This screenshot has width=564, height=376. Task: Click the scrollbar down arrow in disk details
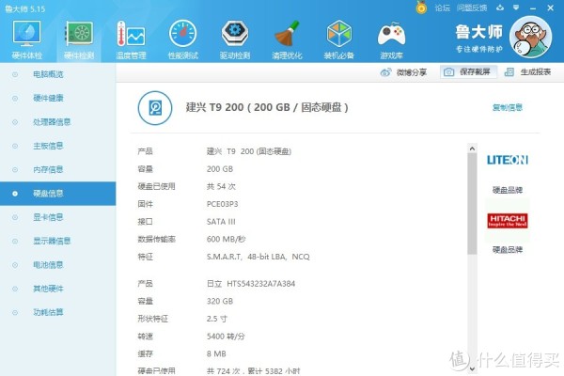pos(472,368)
